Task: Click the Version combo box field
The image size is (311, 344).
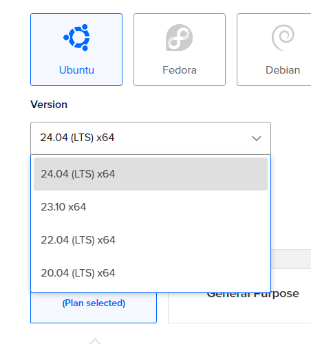Action: click(151, 138)
